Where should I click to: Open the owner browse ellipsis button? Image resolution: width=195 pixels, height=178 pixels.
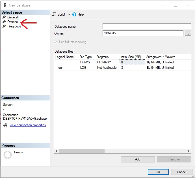[x=188, y=33]
